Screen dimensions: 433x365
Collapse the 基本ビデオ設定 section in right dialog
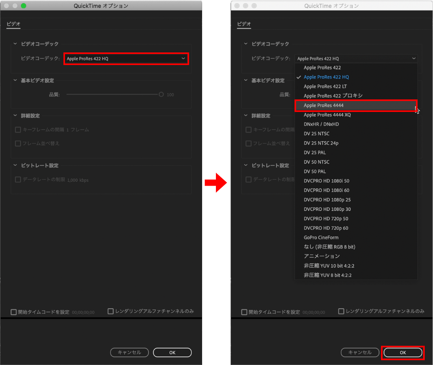246,80
